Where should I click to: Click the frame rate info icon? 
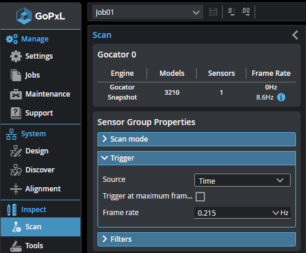click(281, 97)
